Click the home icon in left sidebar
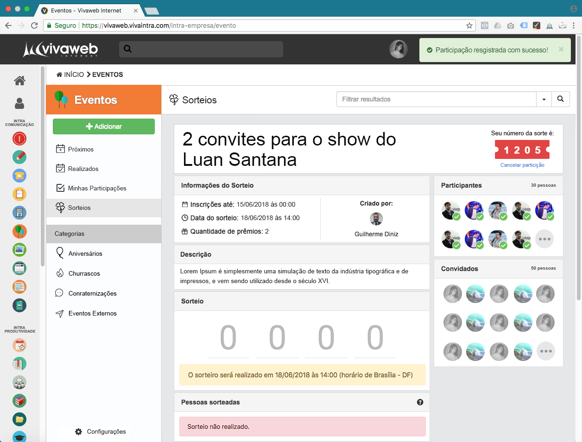The image size is (582, 442). point(19,81)
